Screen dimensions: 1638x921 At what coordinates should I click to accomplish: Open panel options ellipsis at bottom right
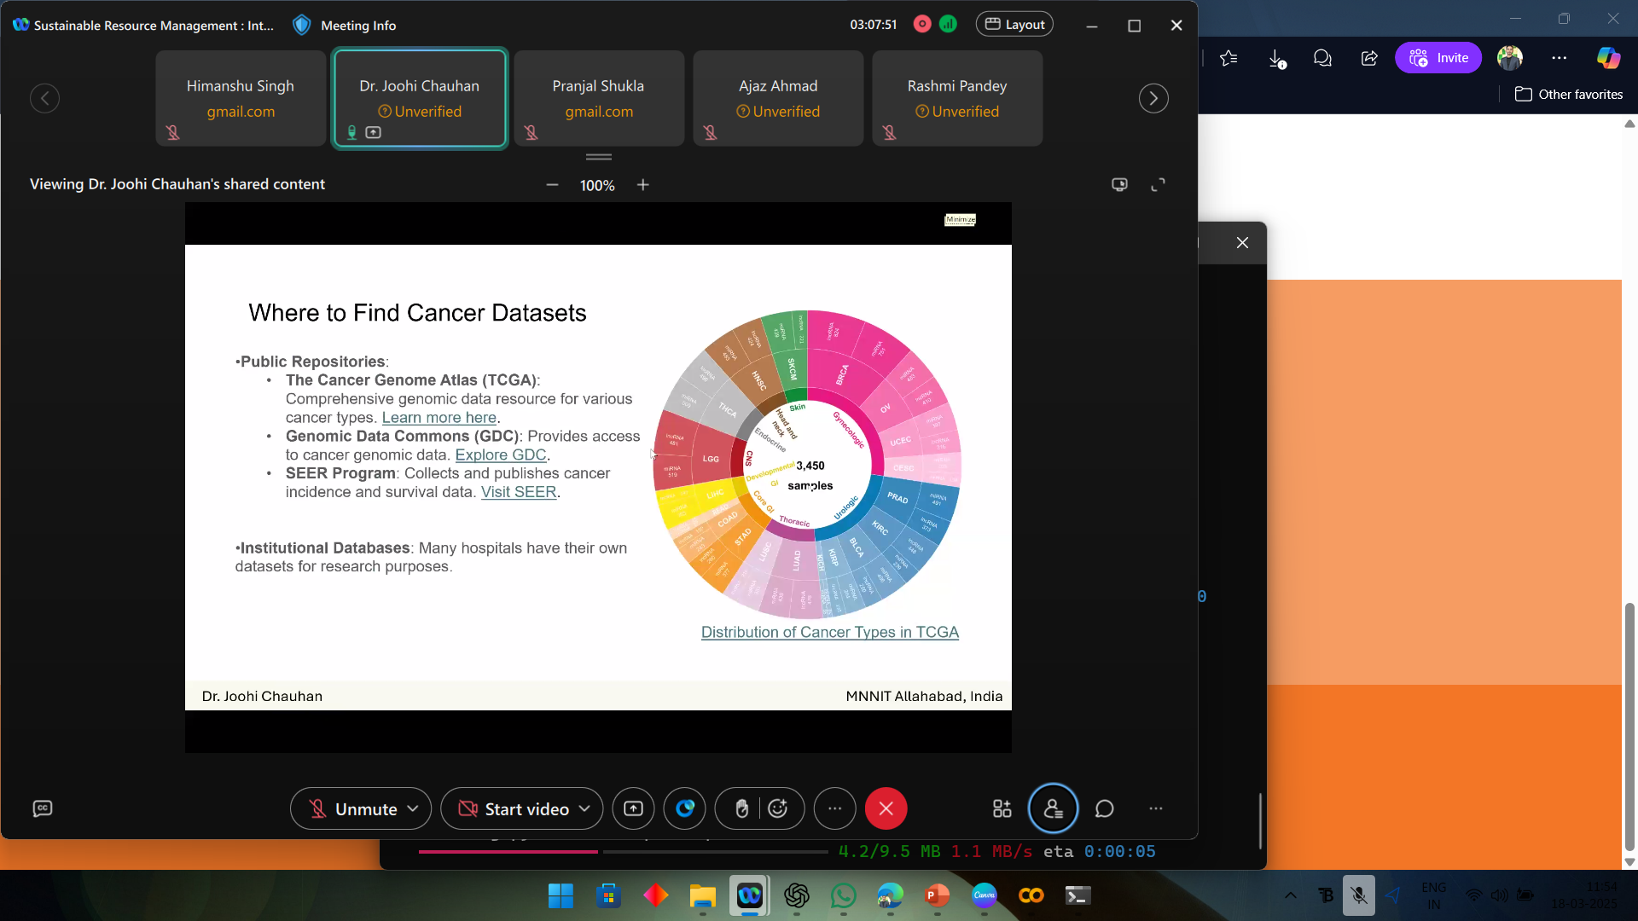[1156, 808]
